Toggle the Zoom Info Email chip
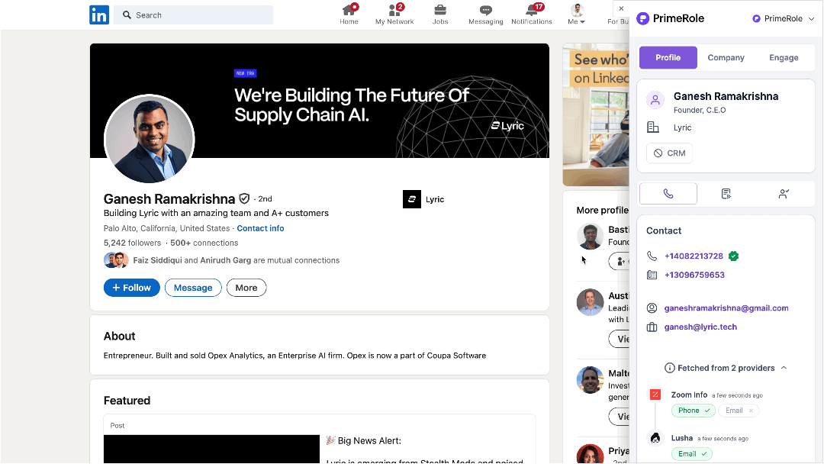 pyautogui.click(x=739, y=411)
